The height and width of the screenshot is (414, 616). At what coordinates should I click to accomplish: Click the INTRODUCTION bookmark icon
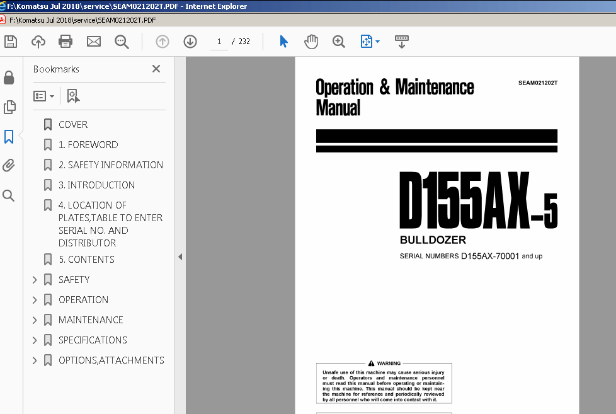48,185
